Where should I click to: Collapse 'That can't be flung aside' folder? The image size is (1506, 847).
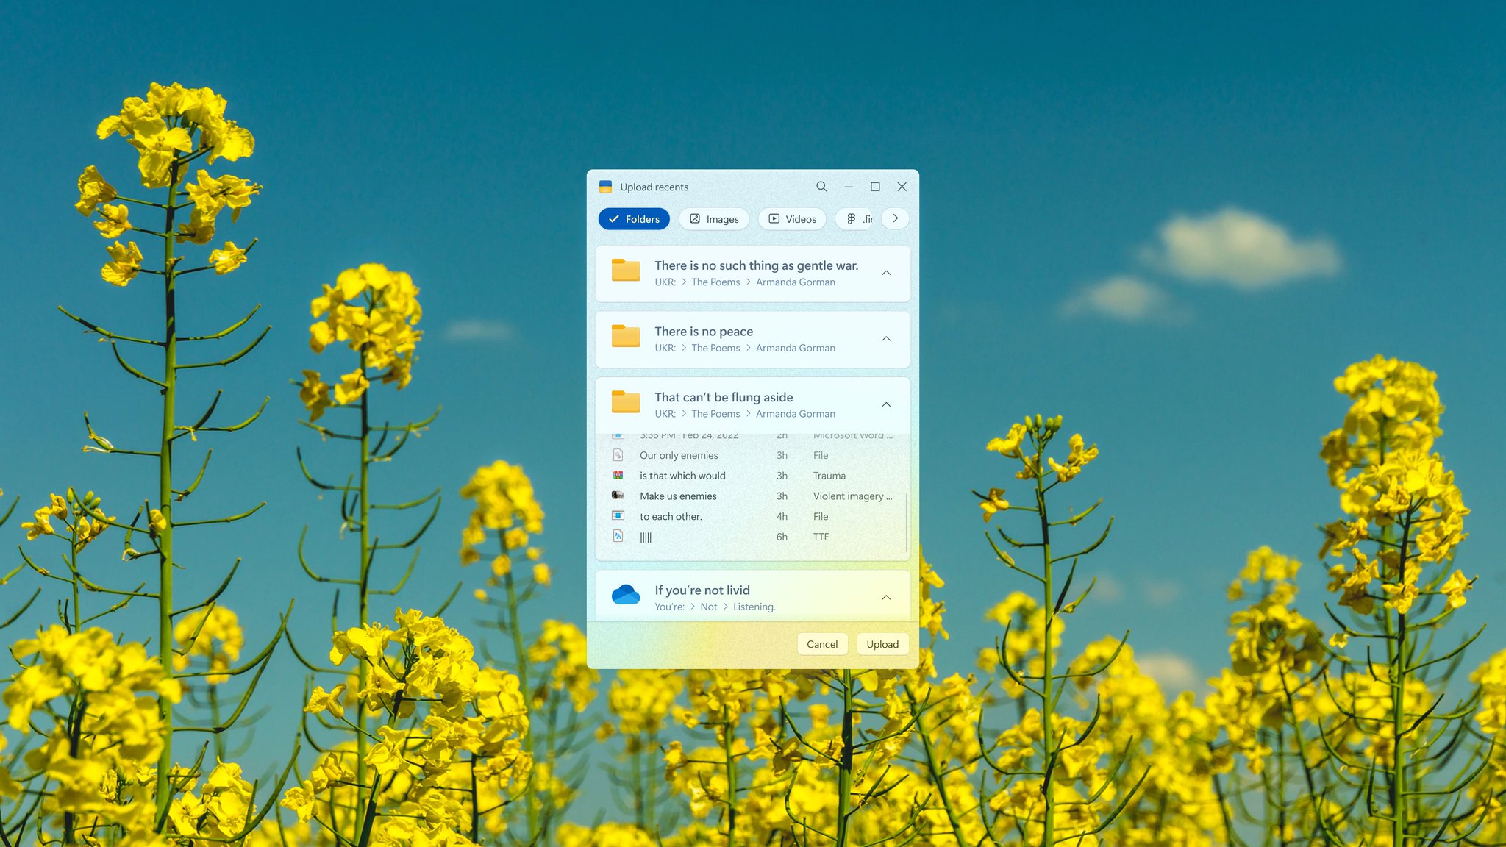pos(886,404)
